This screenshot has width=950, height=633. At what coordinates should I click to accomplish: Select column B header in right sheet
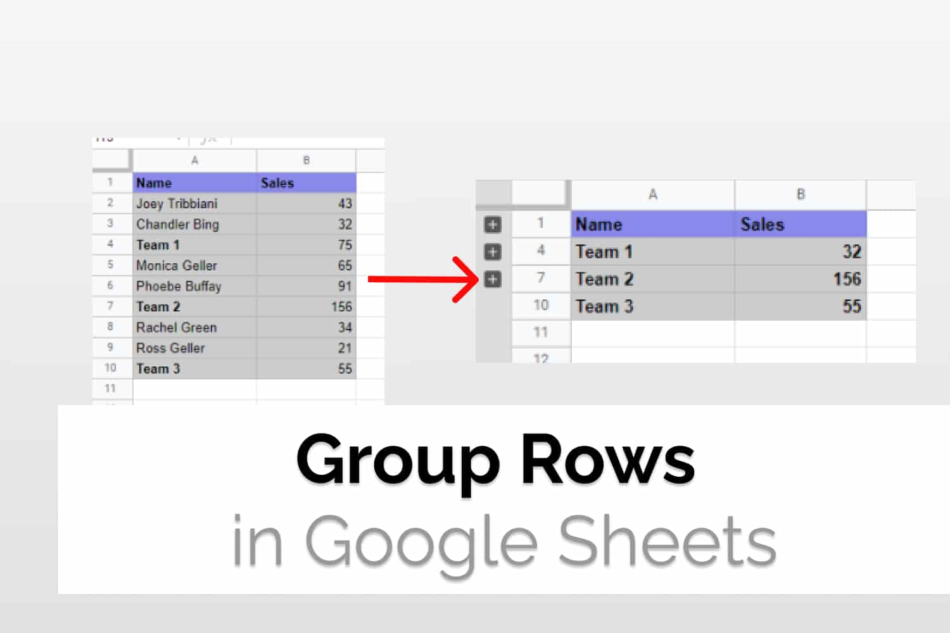click(x=801, y=194)
